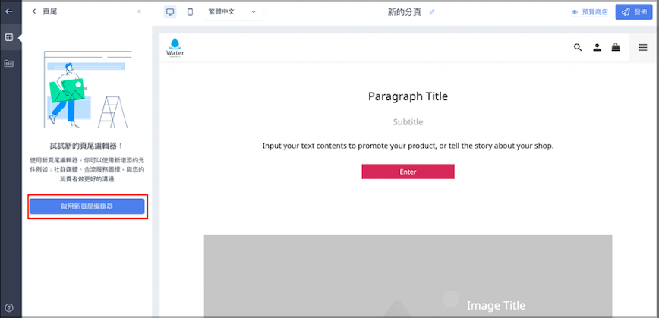The height and width of the screenshot is (318, 659).
Task: Click the gray image placeholder block
Action: [x=408, y=275]
